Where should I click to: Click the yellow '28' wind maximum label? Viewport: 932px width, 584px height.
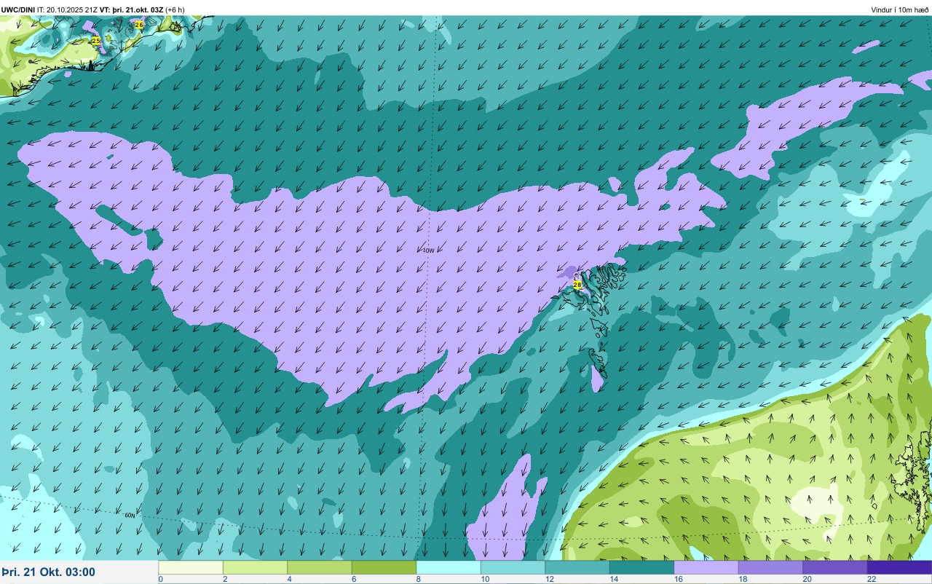577,285
